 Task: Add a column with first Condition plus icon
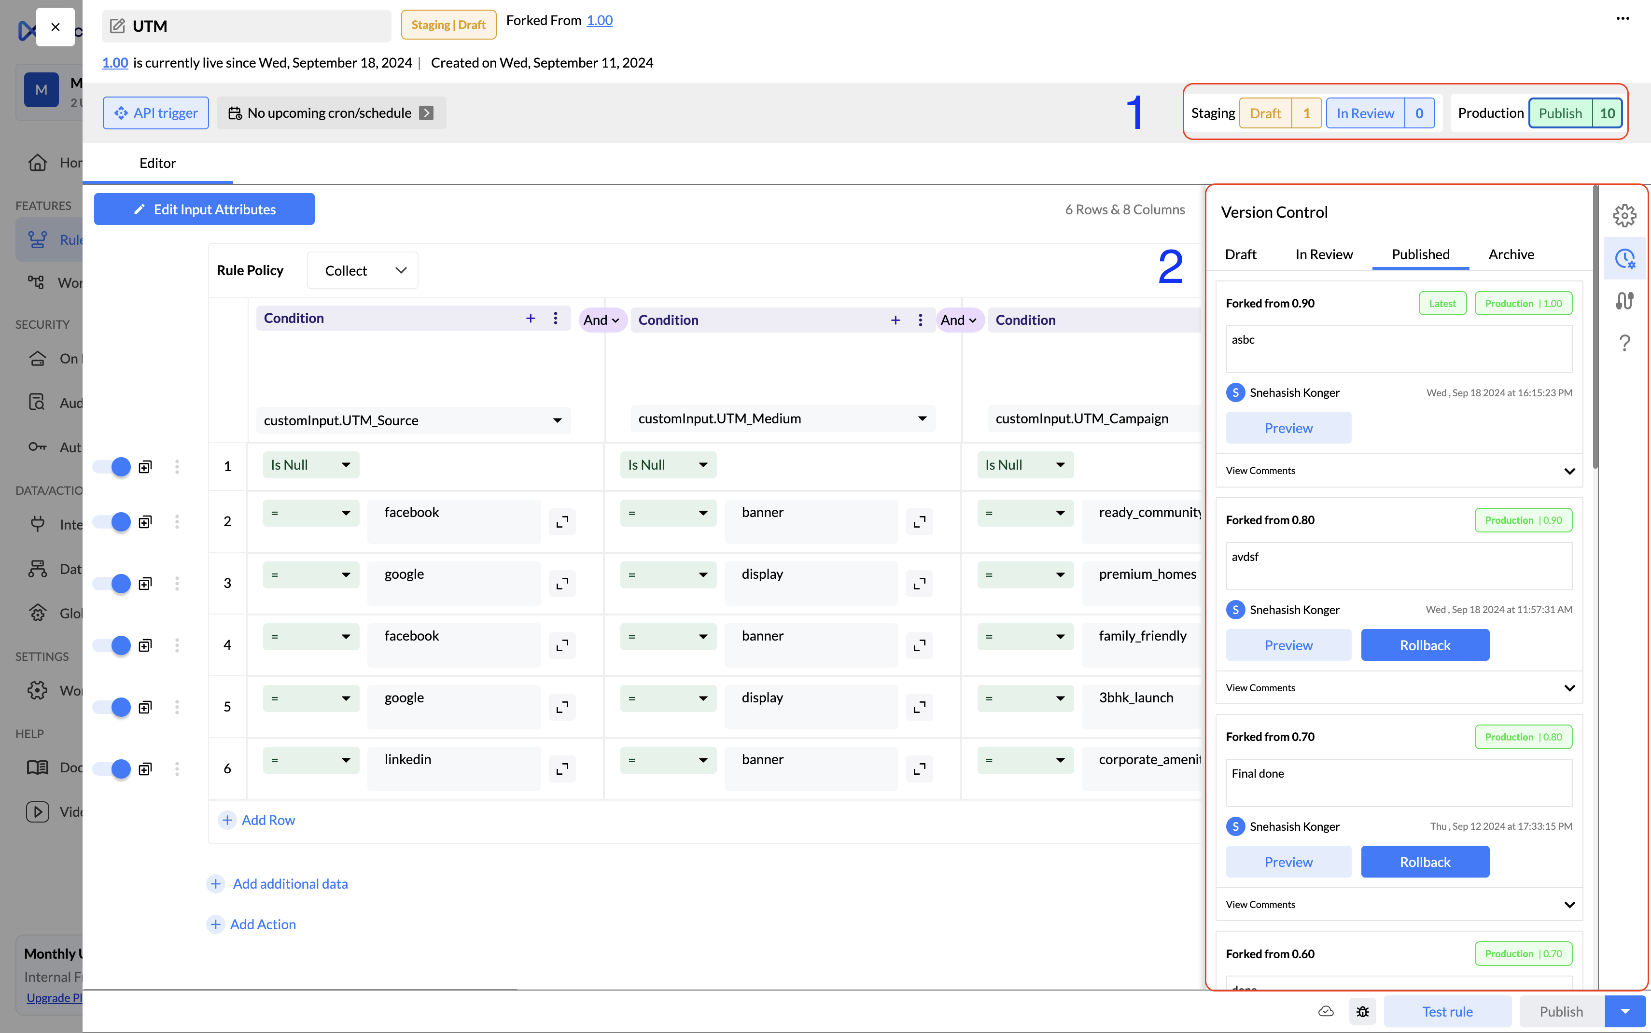point(530,319)
